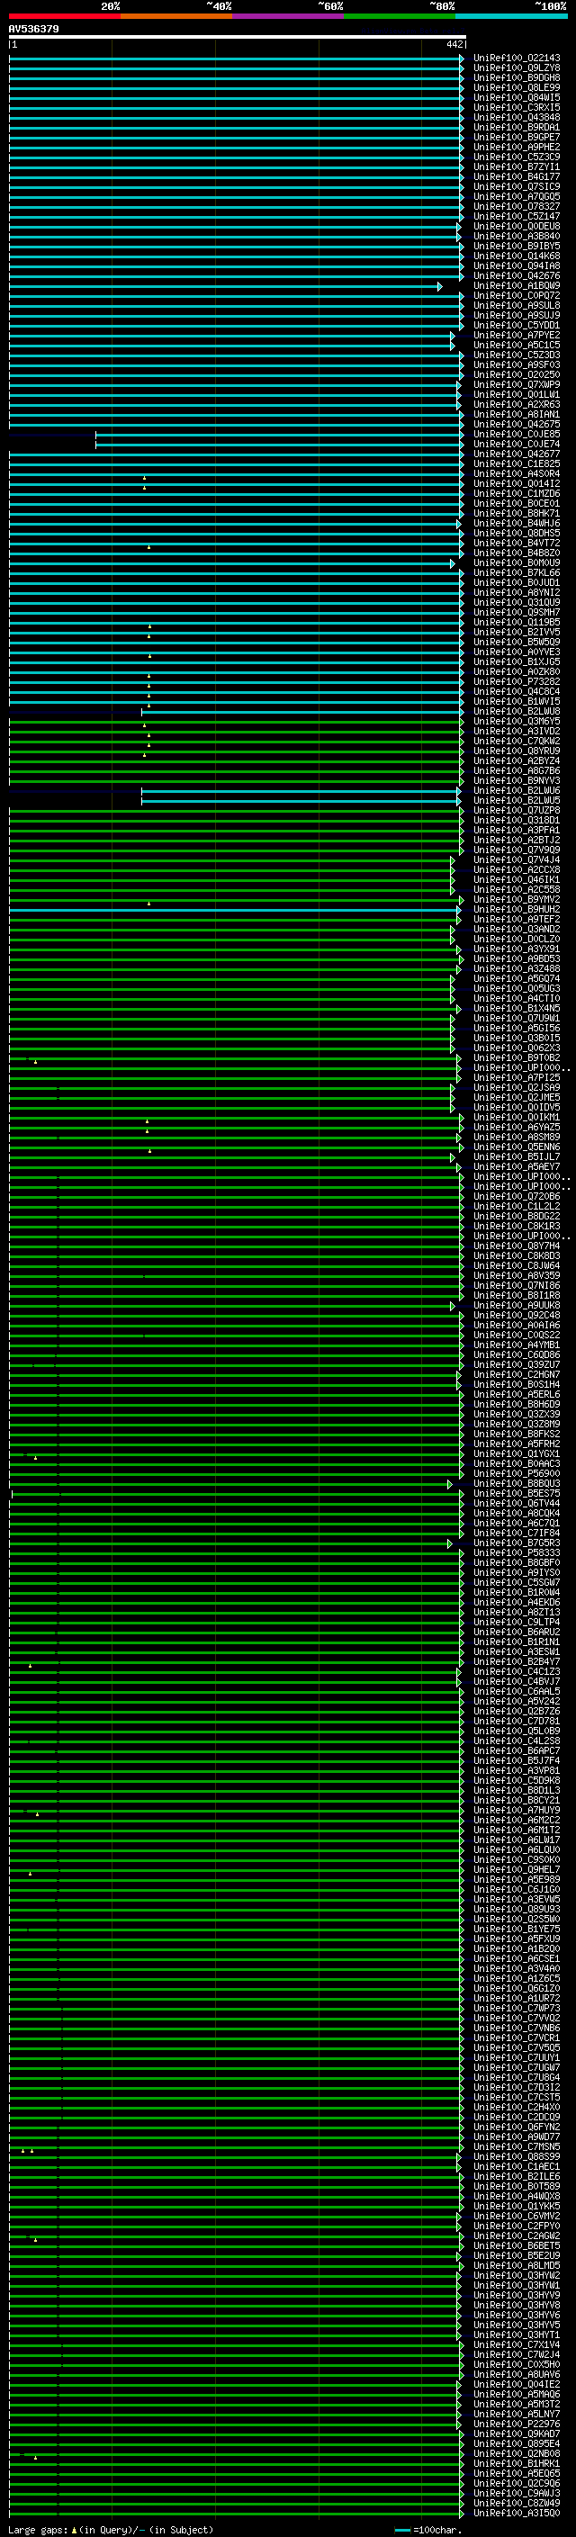Screen dimensions: 576x2537
Task: Open hit UniRef100_D0CLZ0
Action: pos(517,940)
